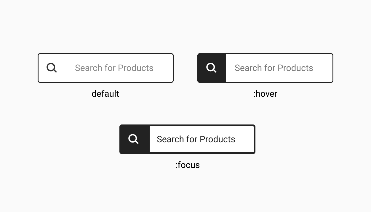Click the :hover label under the second search bar
Image resolution: width=371 pixels, height=212 pixels.
pos(265,94)
